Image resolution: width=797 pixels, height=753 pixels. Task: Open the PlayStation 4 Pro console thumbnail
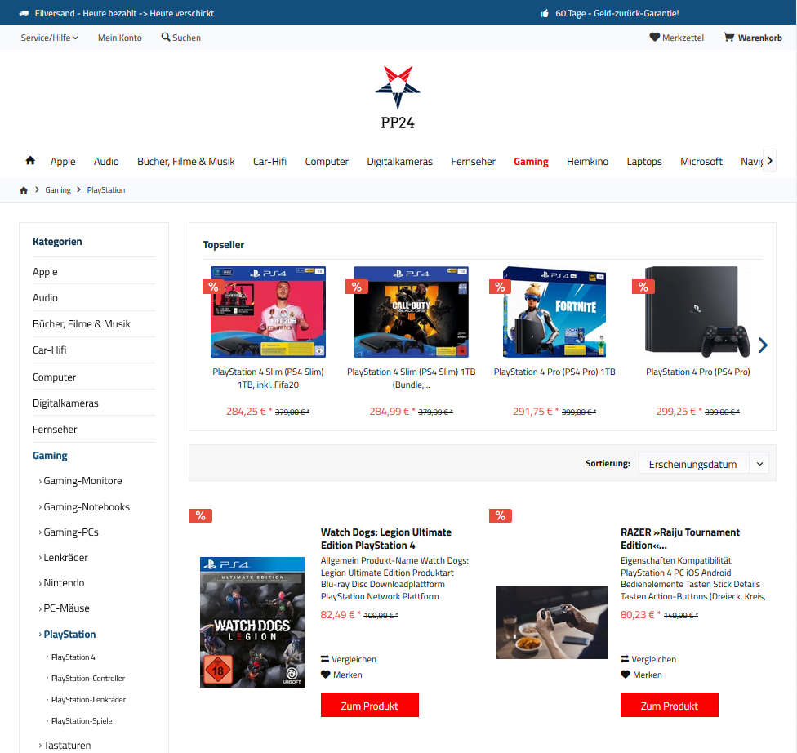point(697,312)
